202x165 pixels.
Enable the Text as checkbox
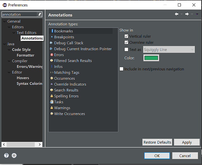[x=126, y=49]
